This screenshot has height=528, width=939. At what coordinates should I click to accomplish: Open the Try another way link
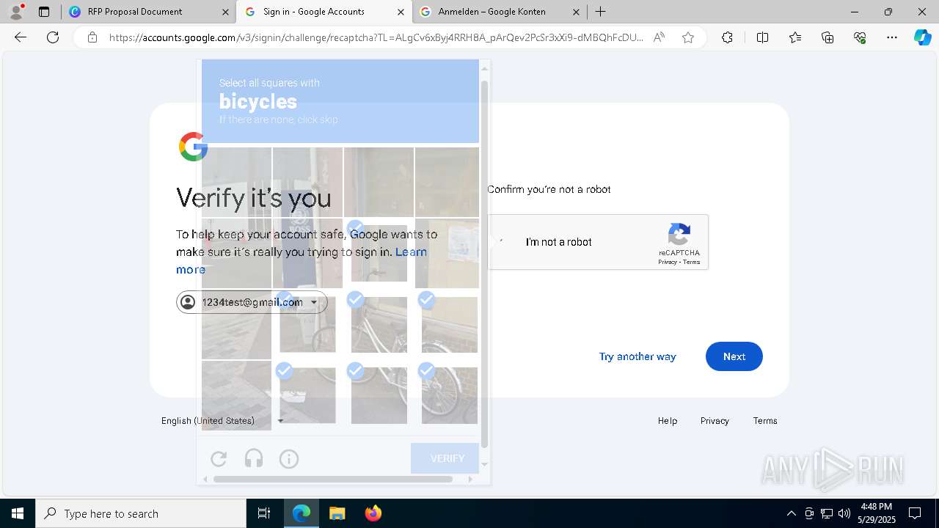click(637, 356)
